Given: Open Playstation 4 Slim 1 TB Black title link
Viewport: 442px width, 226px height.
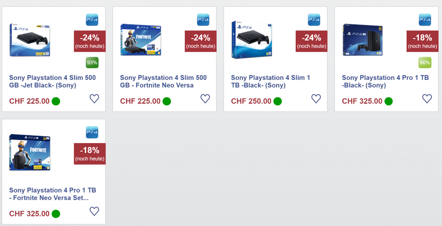Looking at the screenshot, I should (x=271, y=82).
